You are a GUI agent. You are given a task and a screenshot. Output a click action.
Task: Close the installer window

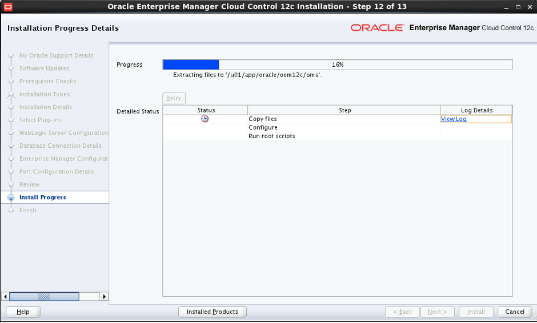530,7
